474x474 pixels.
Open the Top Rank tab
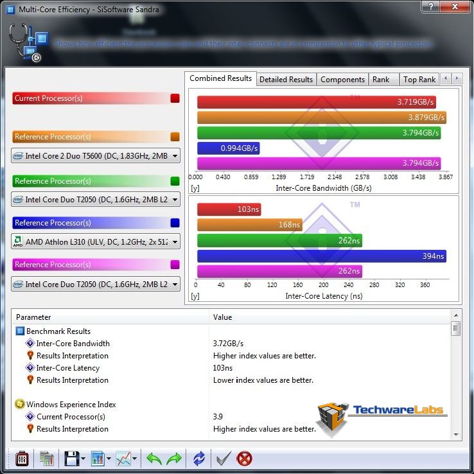point(419,80)
